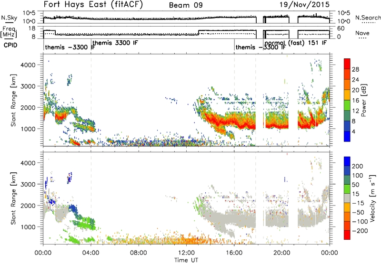Click the 'themis -3300 IF' label near 16:00
Viewport: 381px width, 263px height.
(x=261, y=47)
